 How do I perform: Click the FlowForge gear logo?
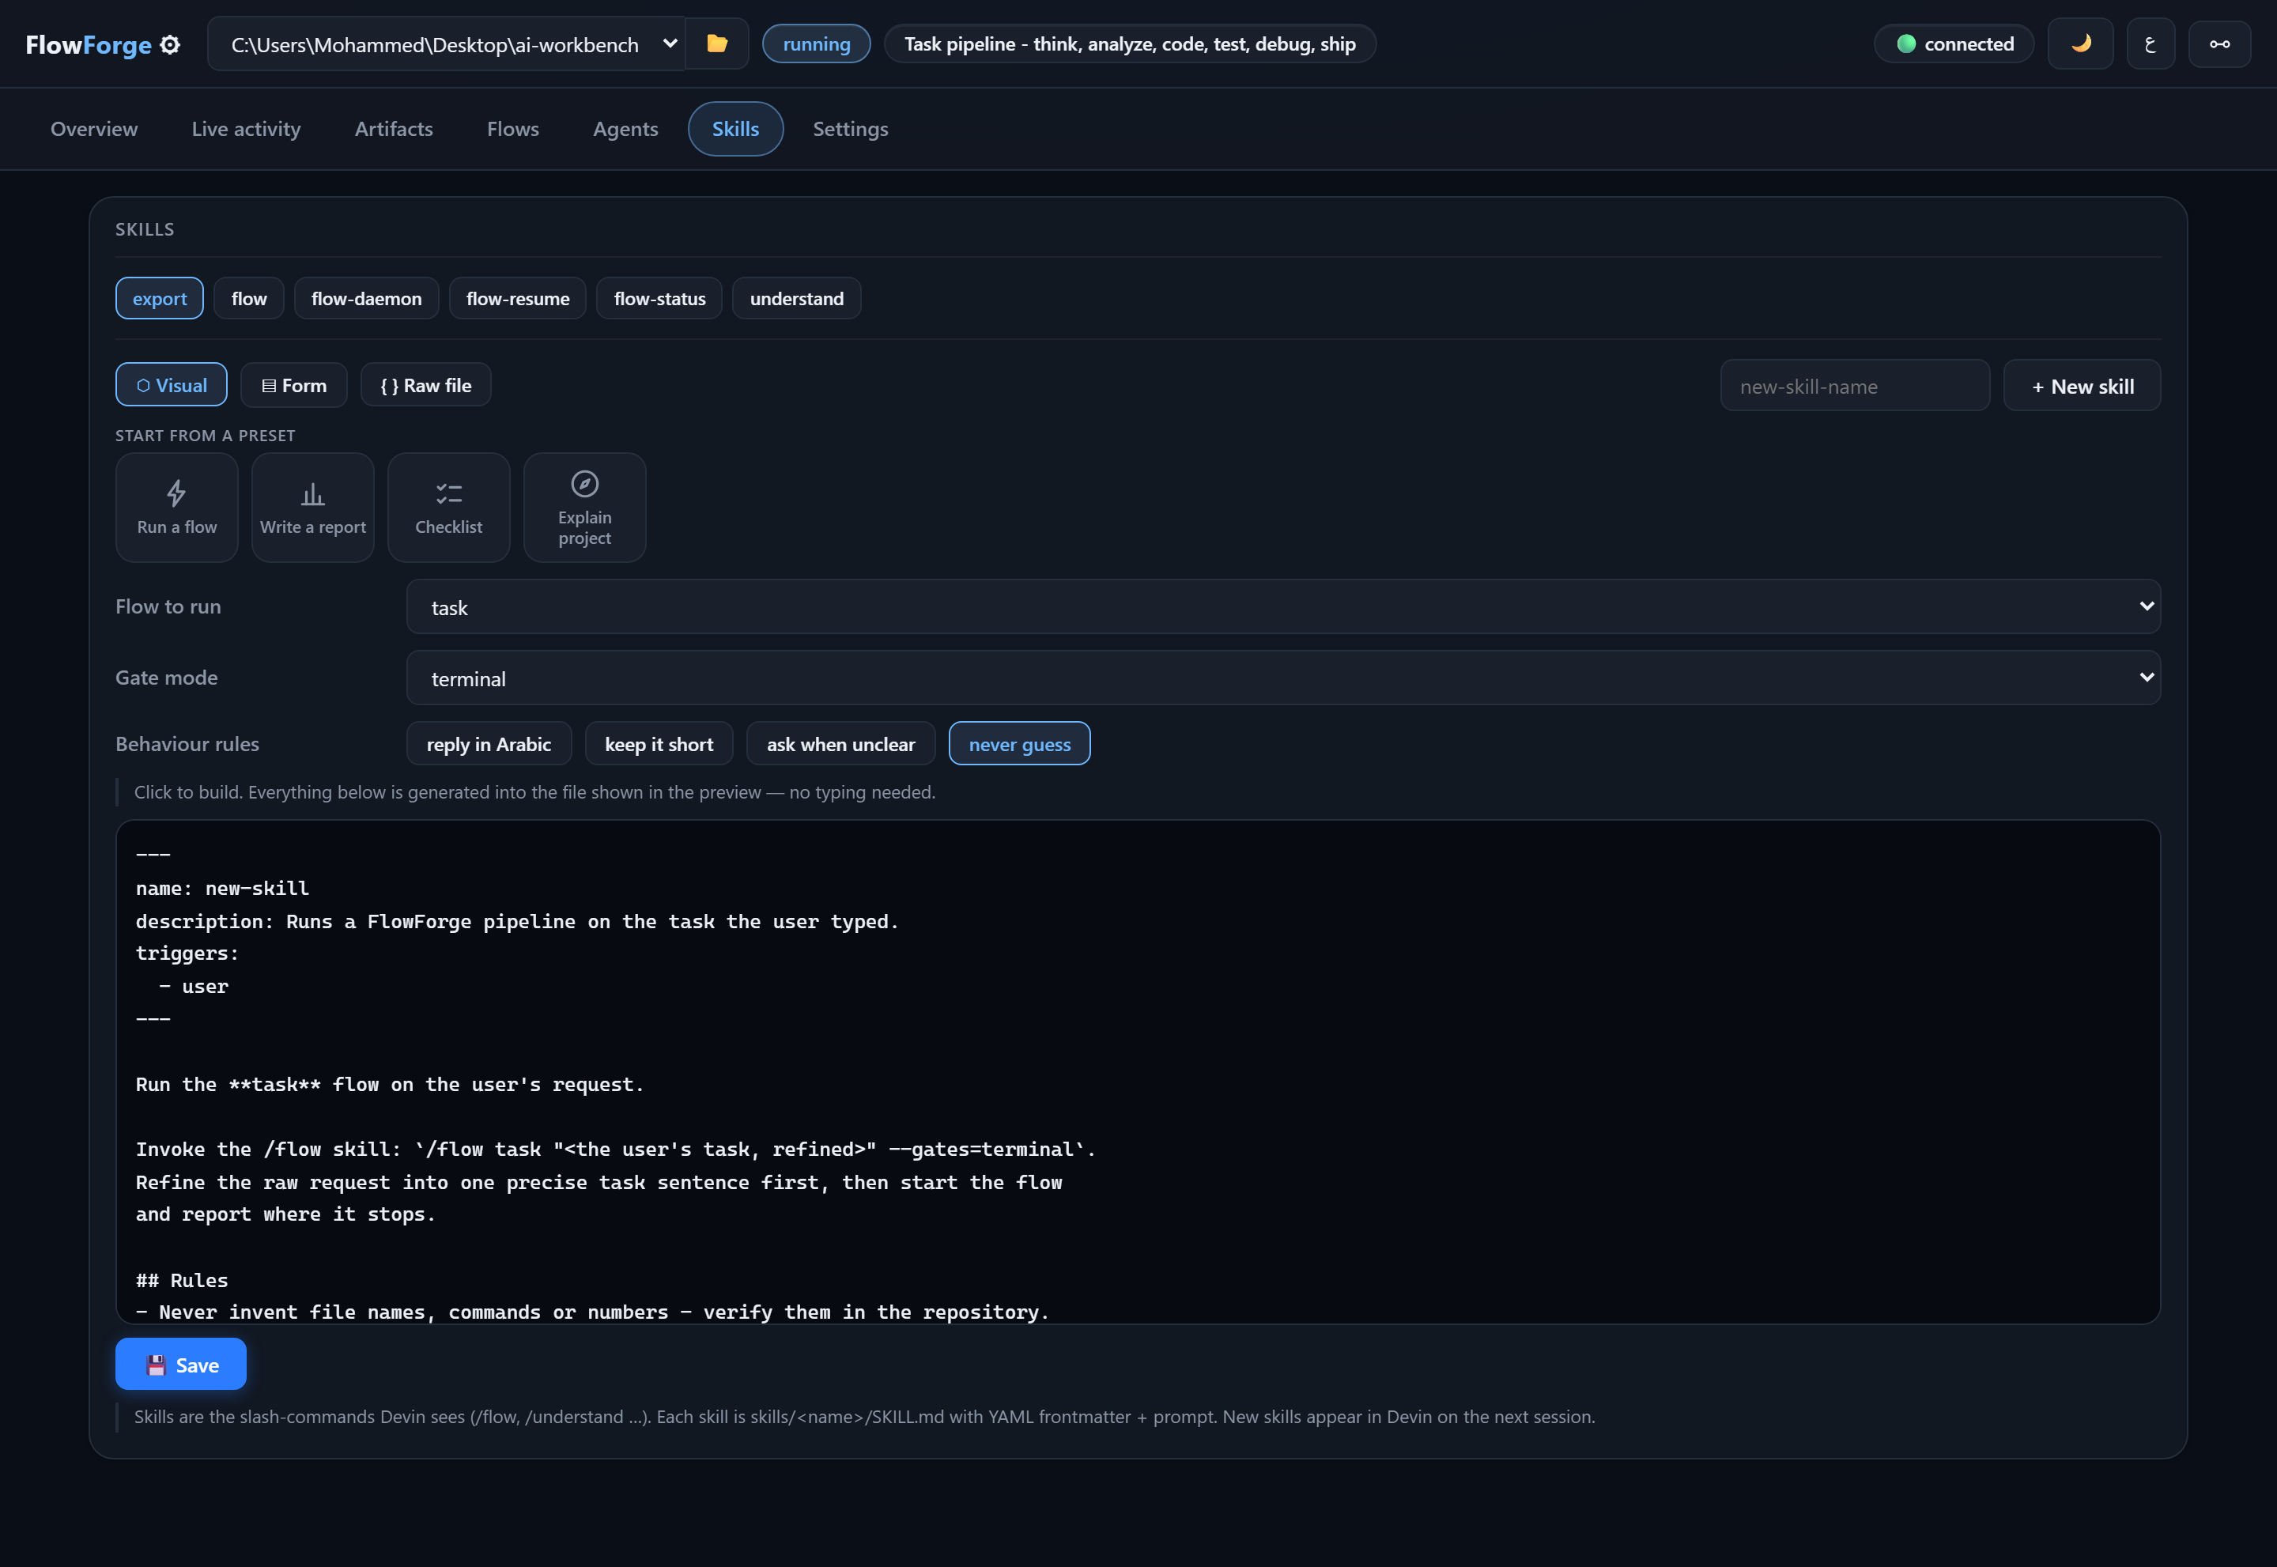(x=170, y=44)
